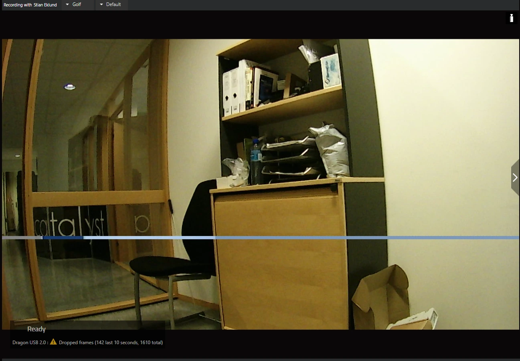Open the Dropped frames message
This screenshot has width=520, height=361.
coord(111,343)
